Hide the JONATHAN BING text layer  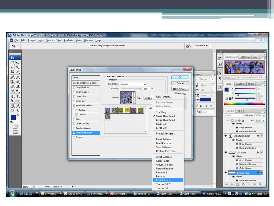(x=225, y=136)
